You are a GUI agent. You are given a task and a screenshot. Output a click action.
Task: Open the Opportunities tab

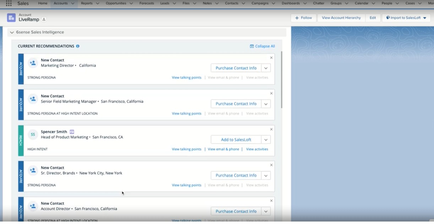coord(116,4)
